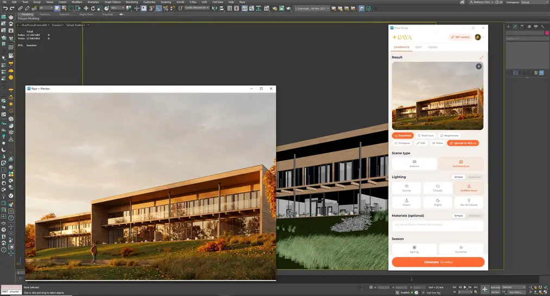Toggle the Angle Snap tool
This screenshot has width=550, height=296.
(159, 8)
